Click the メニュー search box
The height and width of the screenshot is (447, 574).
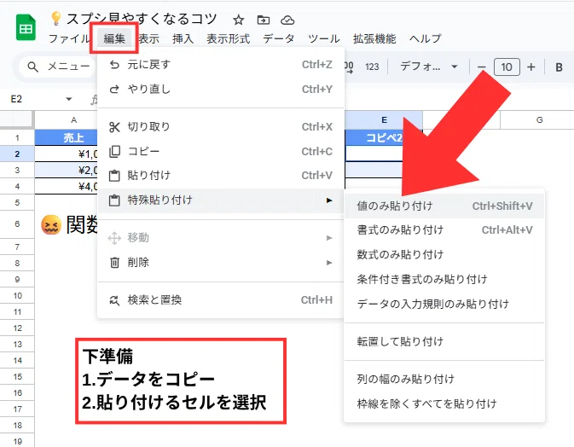[x=57, y=67]
